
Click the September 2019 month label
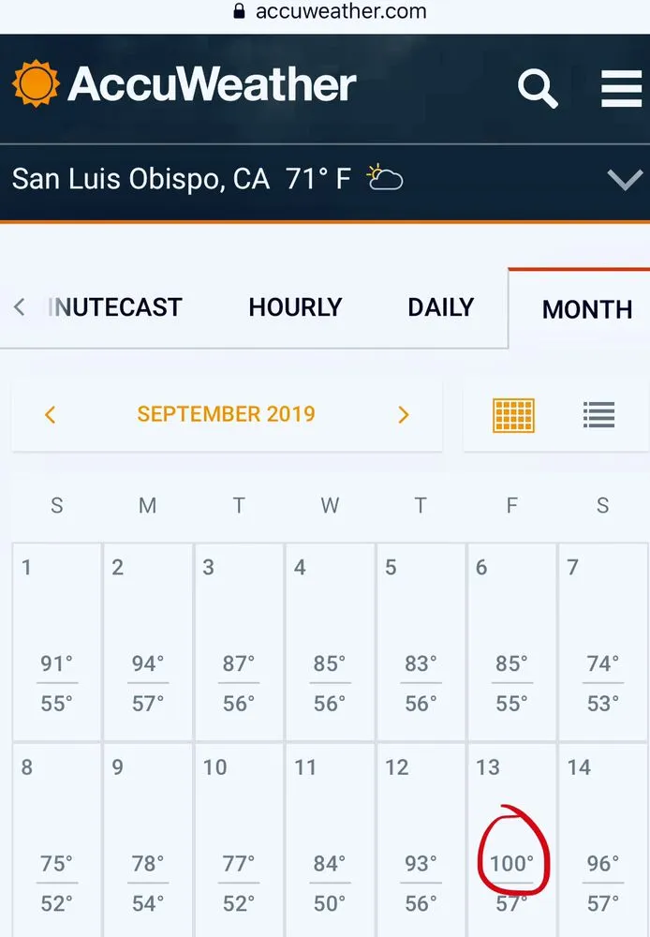(x=227, y=414)
